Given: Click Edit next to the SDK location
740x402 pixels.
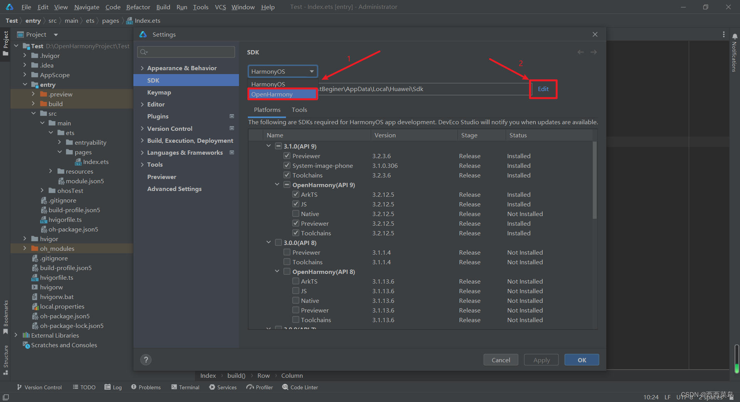Looking at the screenshot, I should [x=543, y=89].
